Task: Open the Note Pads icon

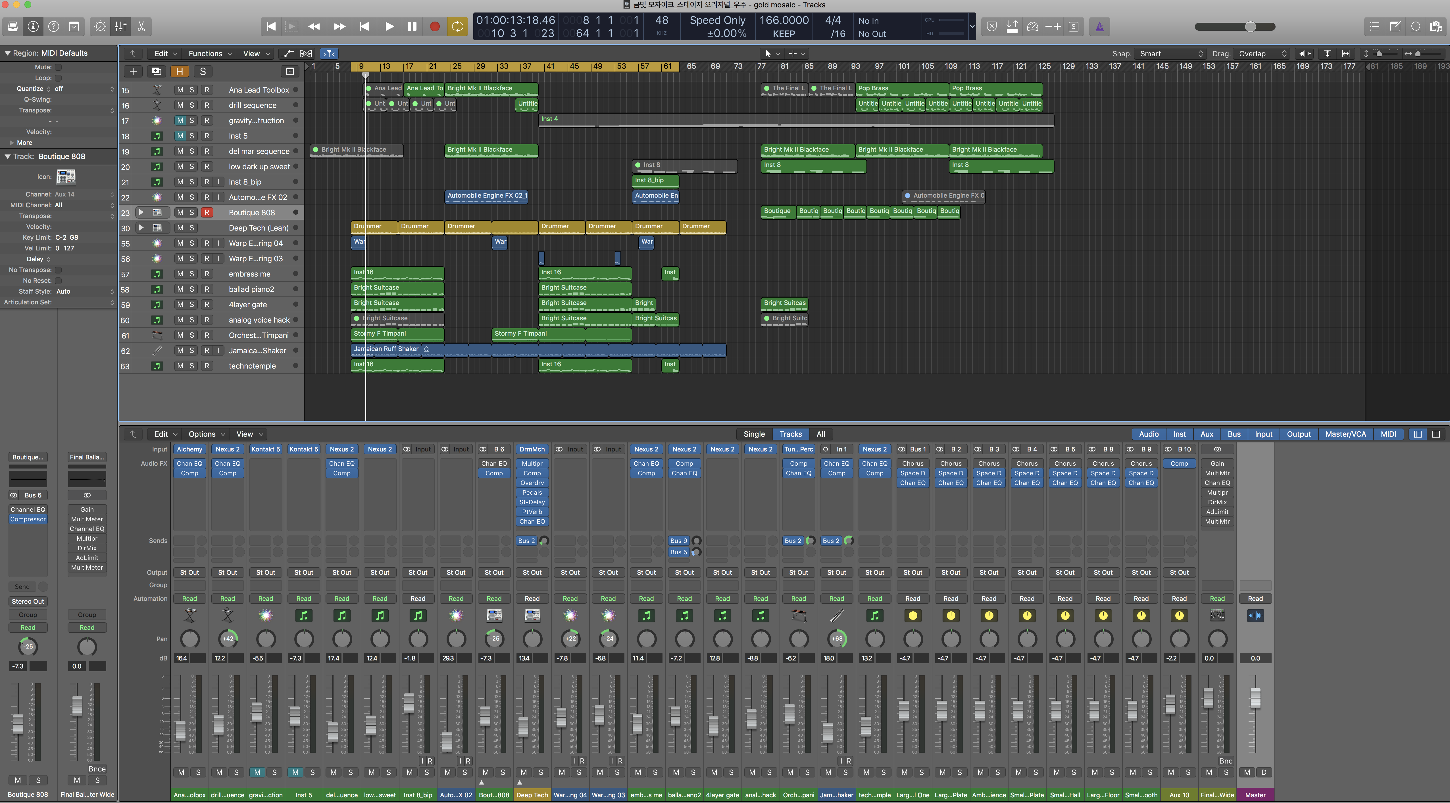Action: point(1395,26)
